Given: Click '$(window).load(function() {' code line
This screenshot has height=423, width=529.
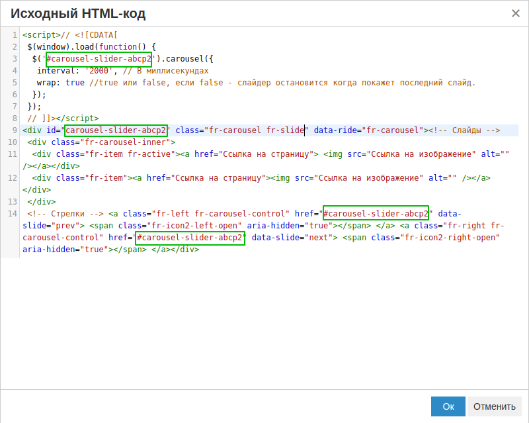Looking at the screenshot, I should [x=91, y=47].
